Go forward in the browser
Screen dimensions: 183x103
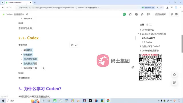click(7, 7)
